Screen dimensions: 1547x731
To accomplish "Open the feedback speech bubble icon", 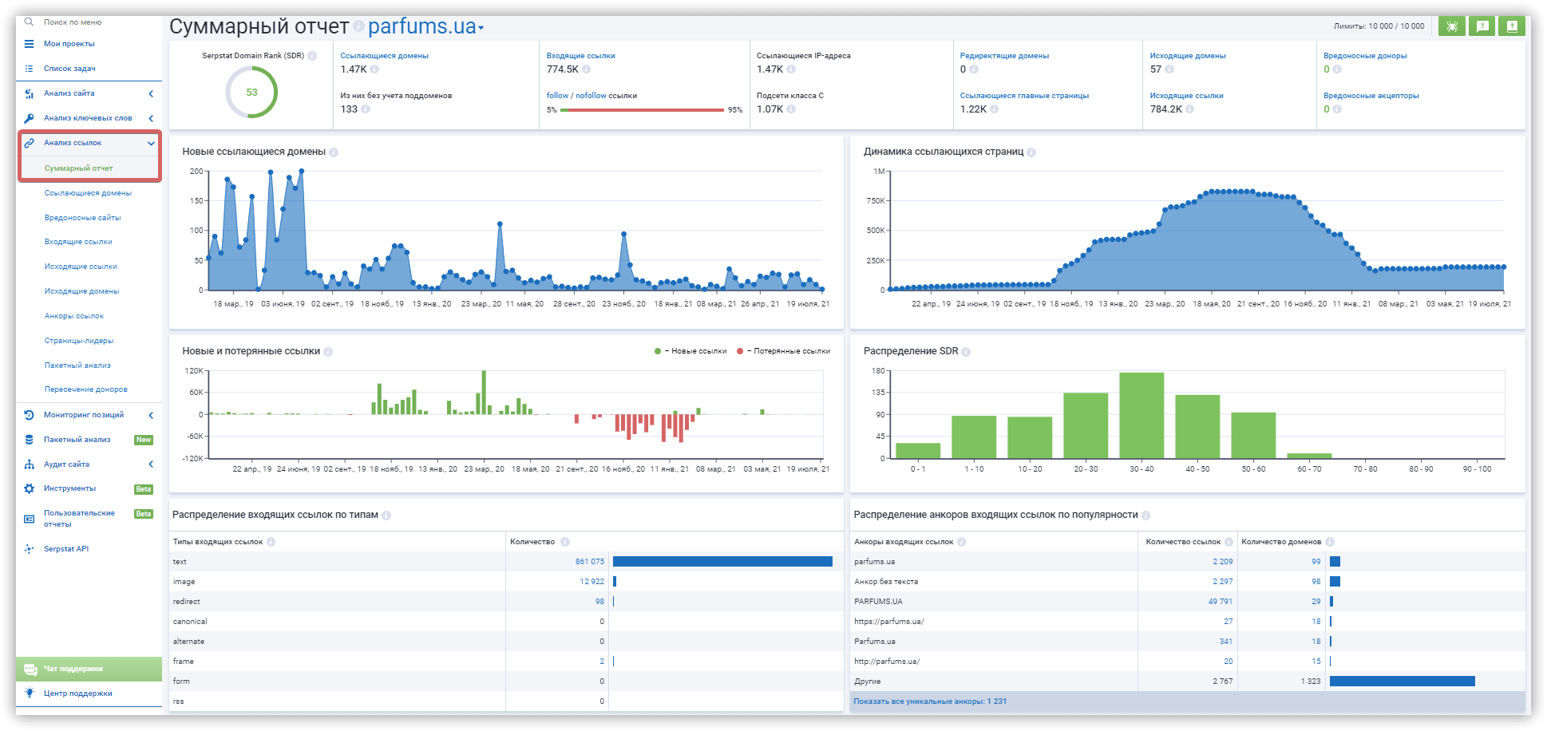I will click(x=1482, y=26).
